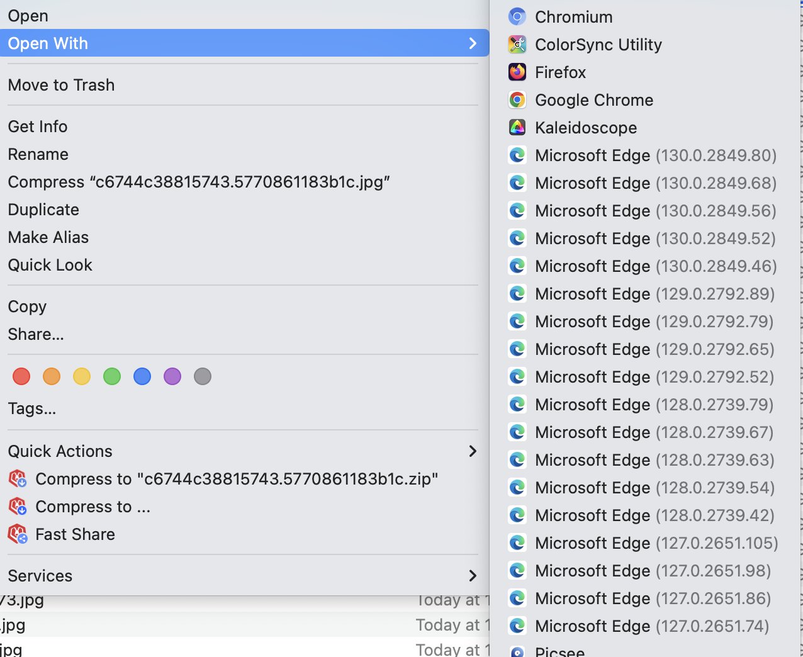Expand the Quick Actions submenu arrow
This screenshot has width=803, height=657.
tap(473, 451)
